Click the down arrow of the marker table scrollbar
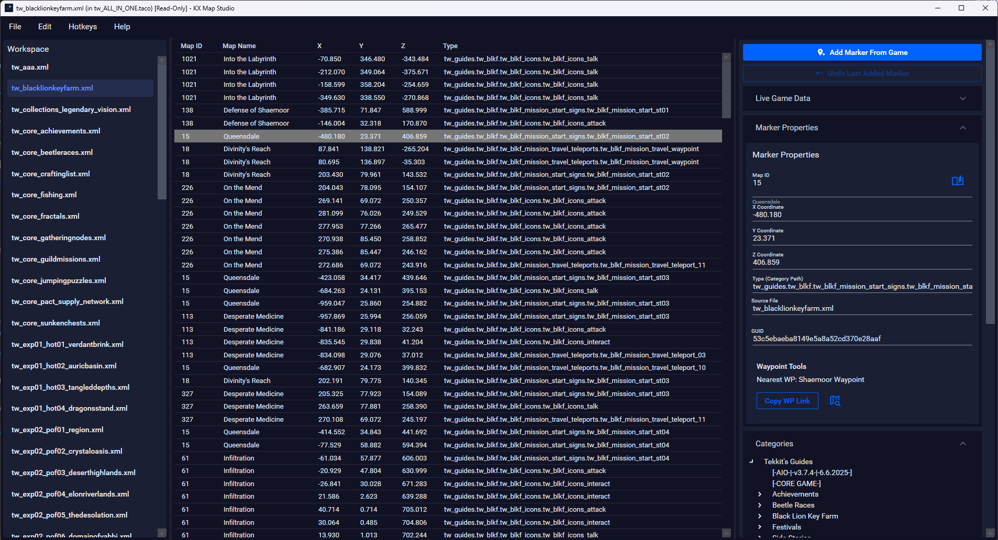Viewport: 998px width, 540px height. coord(726,533)
